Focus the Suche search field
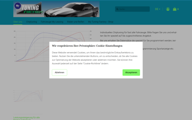The width and height of the screenshot is (192, 120). [x=132, y=9]
